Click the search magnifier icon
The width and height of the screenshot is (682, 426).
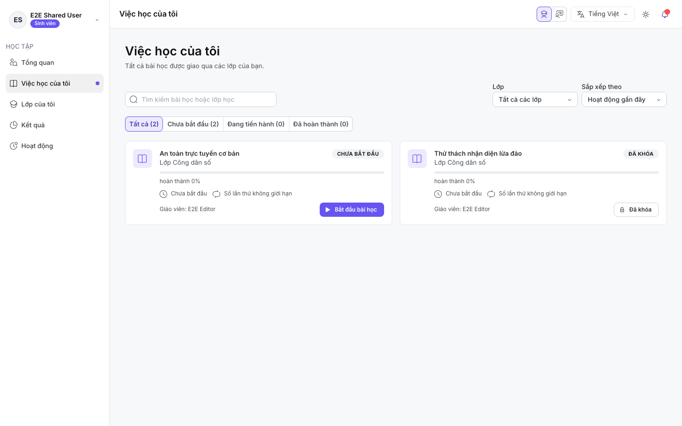[x=134, y=99]
